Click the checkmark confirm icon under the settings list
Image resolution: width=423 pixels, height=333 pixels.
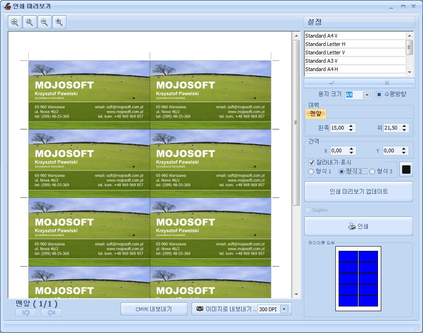click(332, 83)
